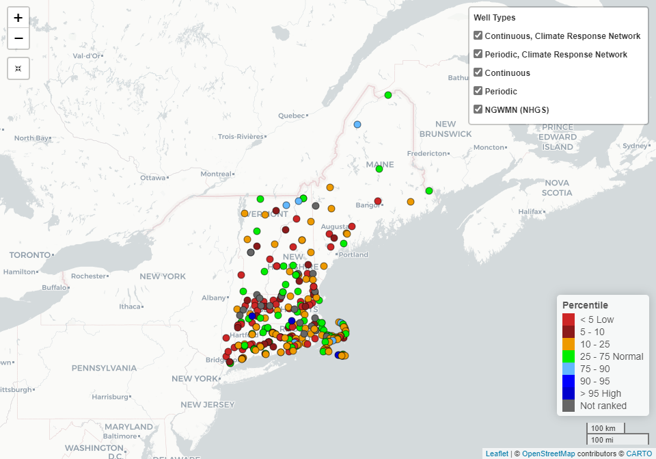Viewport: 656px width, 459px height.
Task: Click the easternmost orange marker near New Brunswick
Action: 410,202
